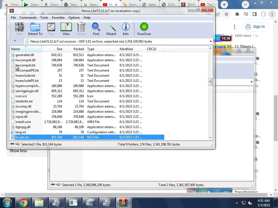Click the browser page vertical scrollbar
278x208 pixels.
pyautogui.click(x=276, y=118)
